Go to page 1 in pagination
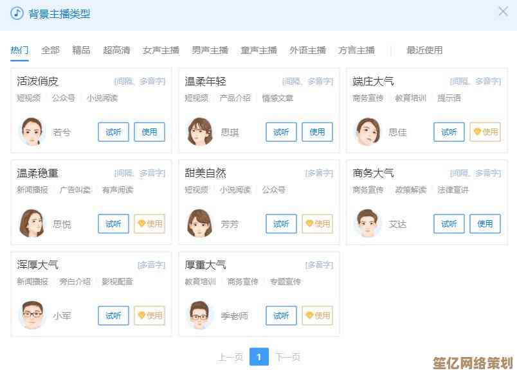This screenshot has width=517, height=375. (x=258, y=357)
